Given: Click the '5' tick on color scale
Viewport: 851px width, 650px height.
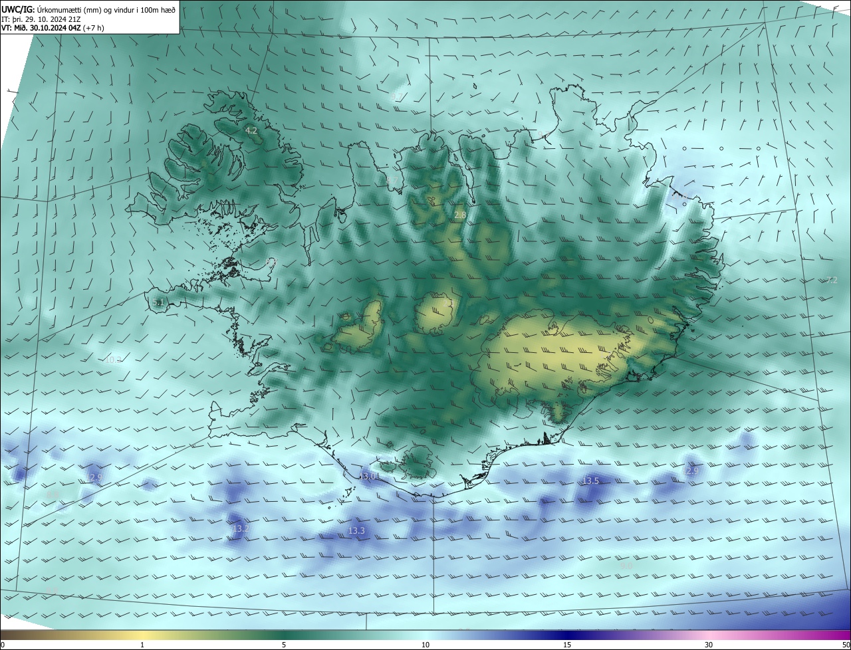Looking at the screenshot, I should 284,645.
